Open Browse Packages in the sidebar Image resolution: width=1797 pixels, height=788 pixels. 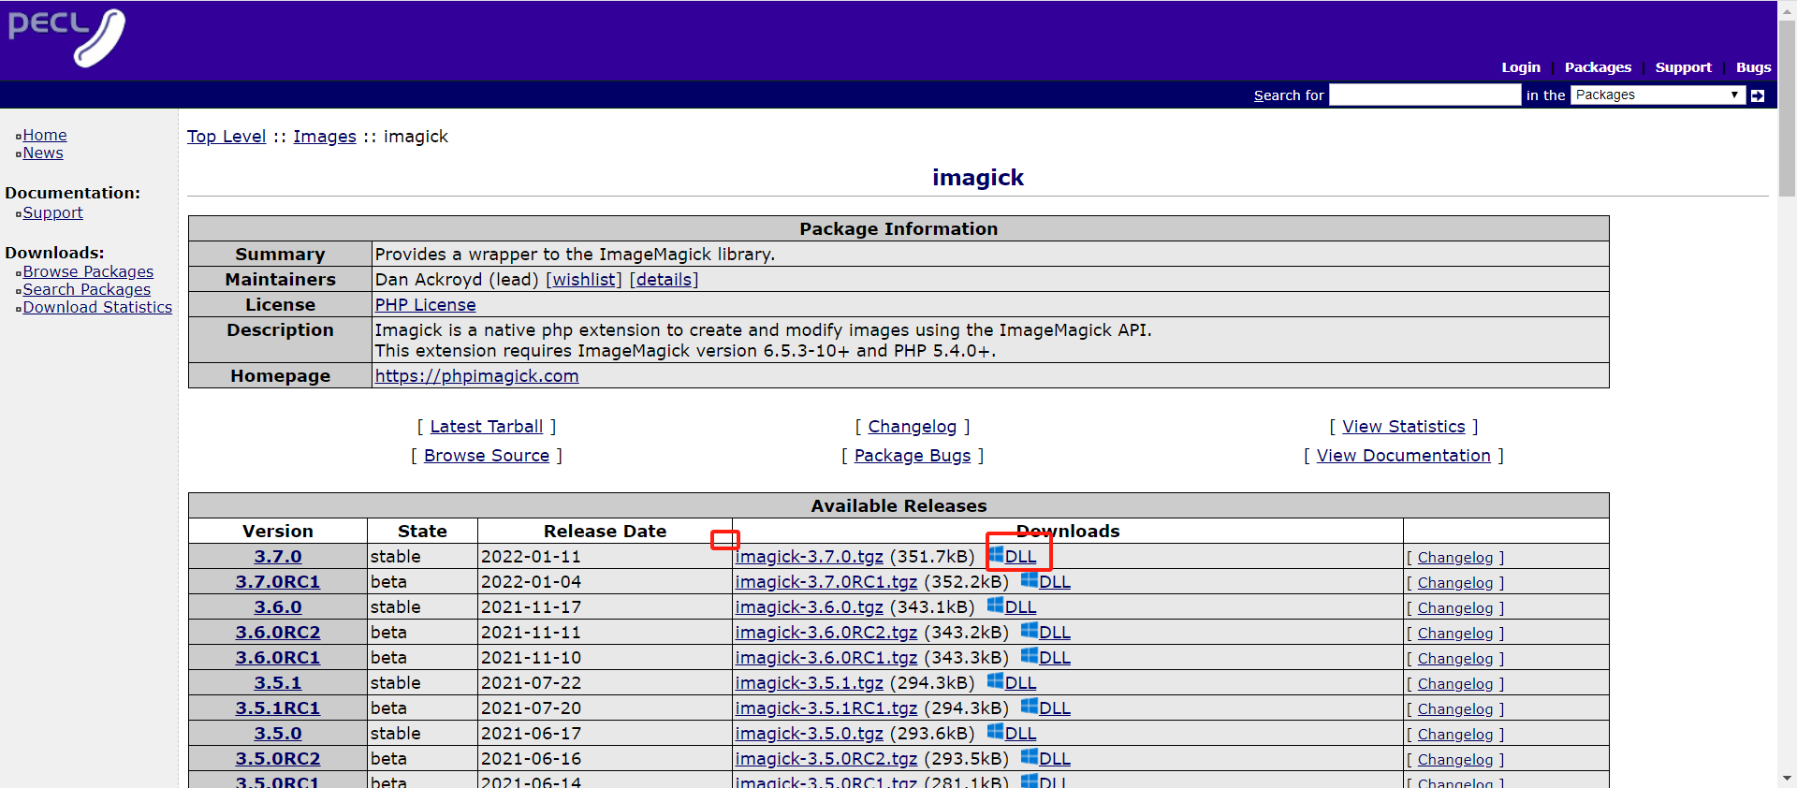coord(88,271)
